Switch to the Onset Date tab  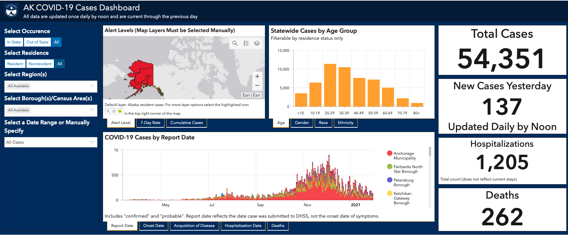pos(154,226)
